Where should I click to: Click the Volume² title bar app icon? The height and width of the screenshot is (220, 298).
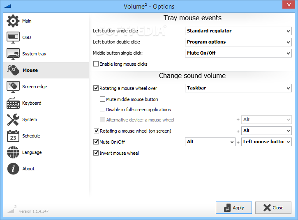[7, 7]
